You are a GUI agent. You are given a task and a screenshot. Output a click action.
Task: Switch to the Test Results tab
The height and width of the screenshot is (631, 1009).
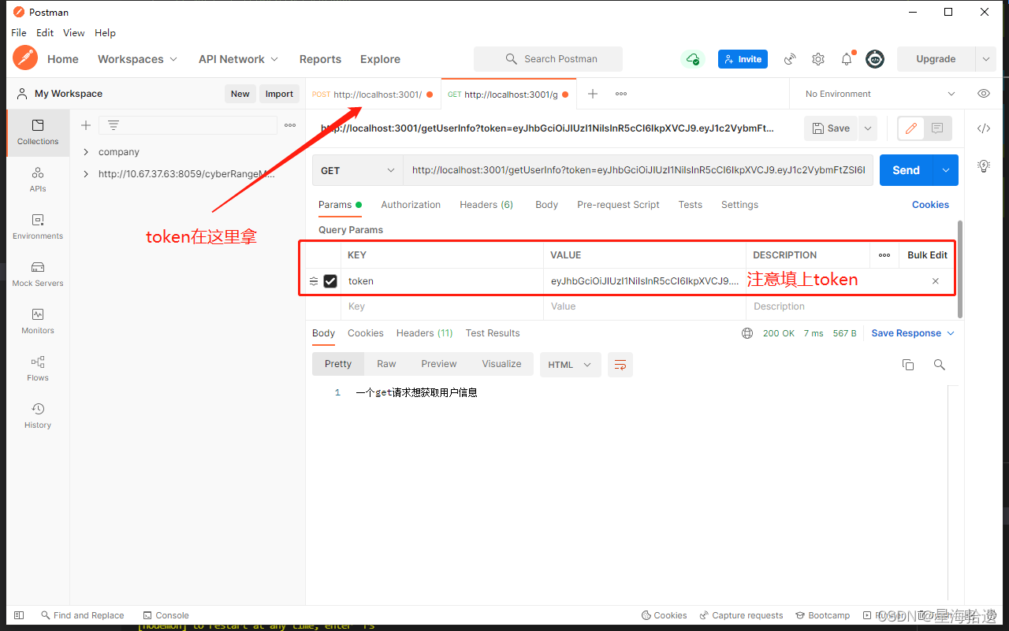click(493, 333)
